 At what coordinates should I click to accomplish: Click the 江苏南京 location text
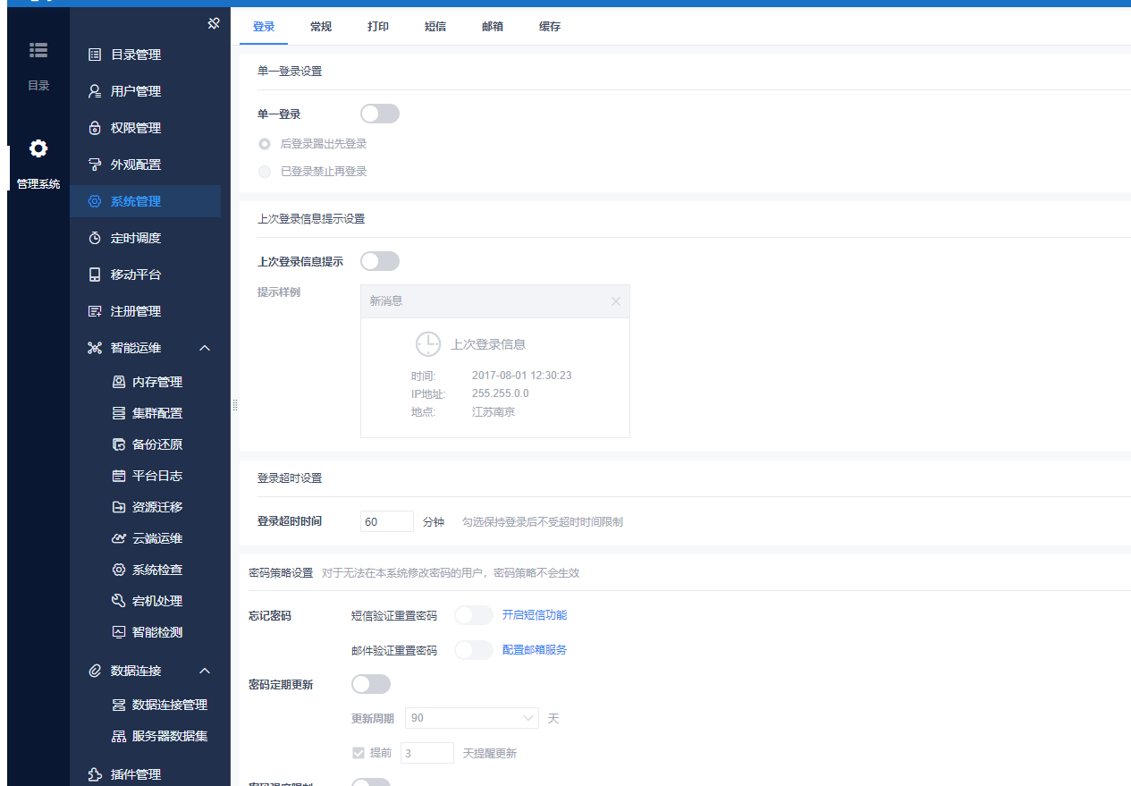[494, 412]
